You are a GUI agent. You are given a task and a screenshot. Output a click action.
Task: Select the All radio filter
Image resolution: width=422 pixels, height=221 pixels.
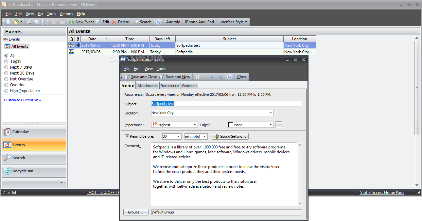tap(6, 56)
